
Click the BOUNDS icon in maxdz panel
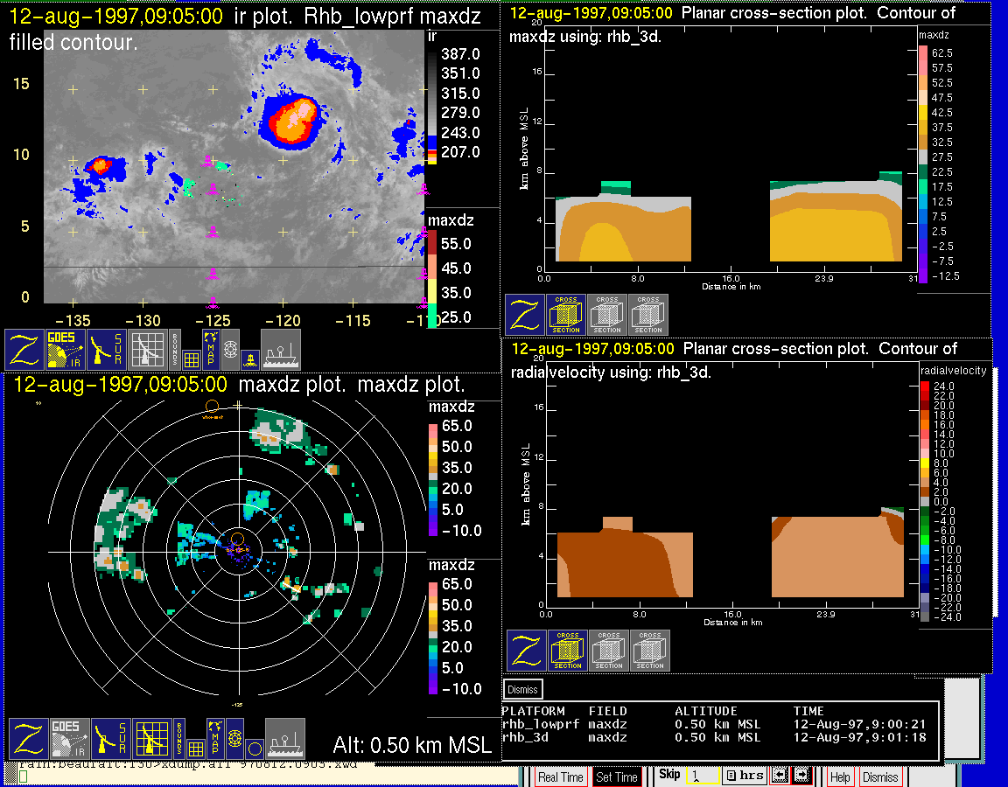pos(179,739)
